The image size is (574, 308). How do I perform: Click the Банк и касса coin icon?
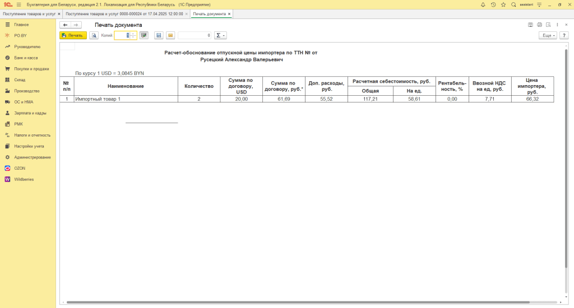pyautogui.click(x=7, y=58)
